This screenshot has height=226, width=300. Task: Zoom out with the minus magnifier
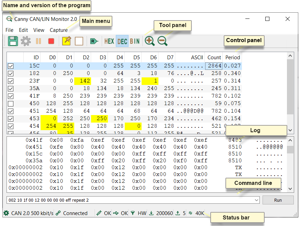(x=163, y=41)
